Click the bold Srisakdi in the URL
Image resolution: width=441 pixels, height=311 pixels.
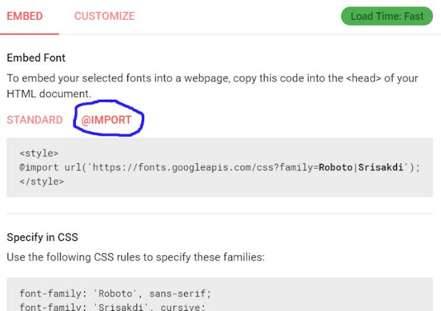380,167
